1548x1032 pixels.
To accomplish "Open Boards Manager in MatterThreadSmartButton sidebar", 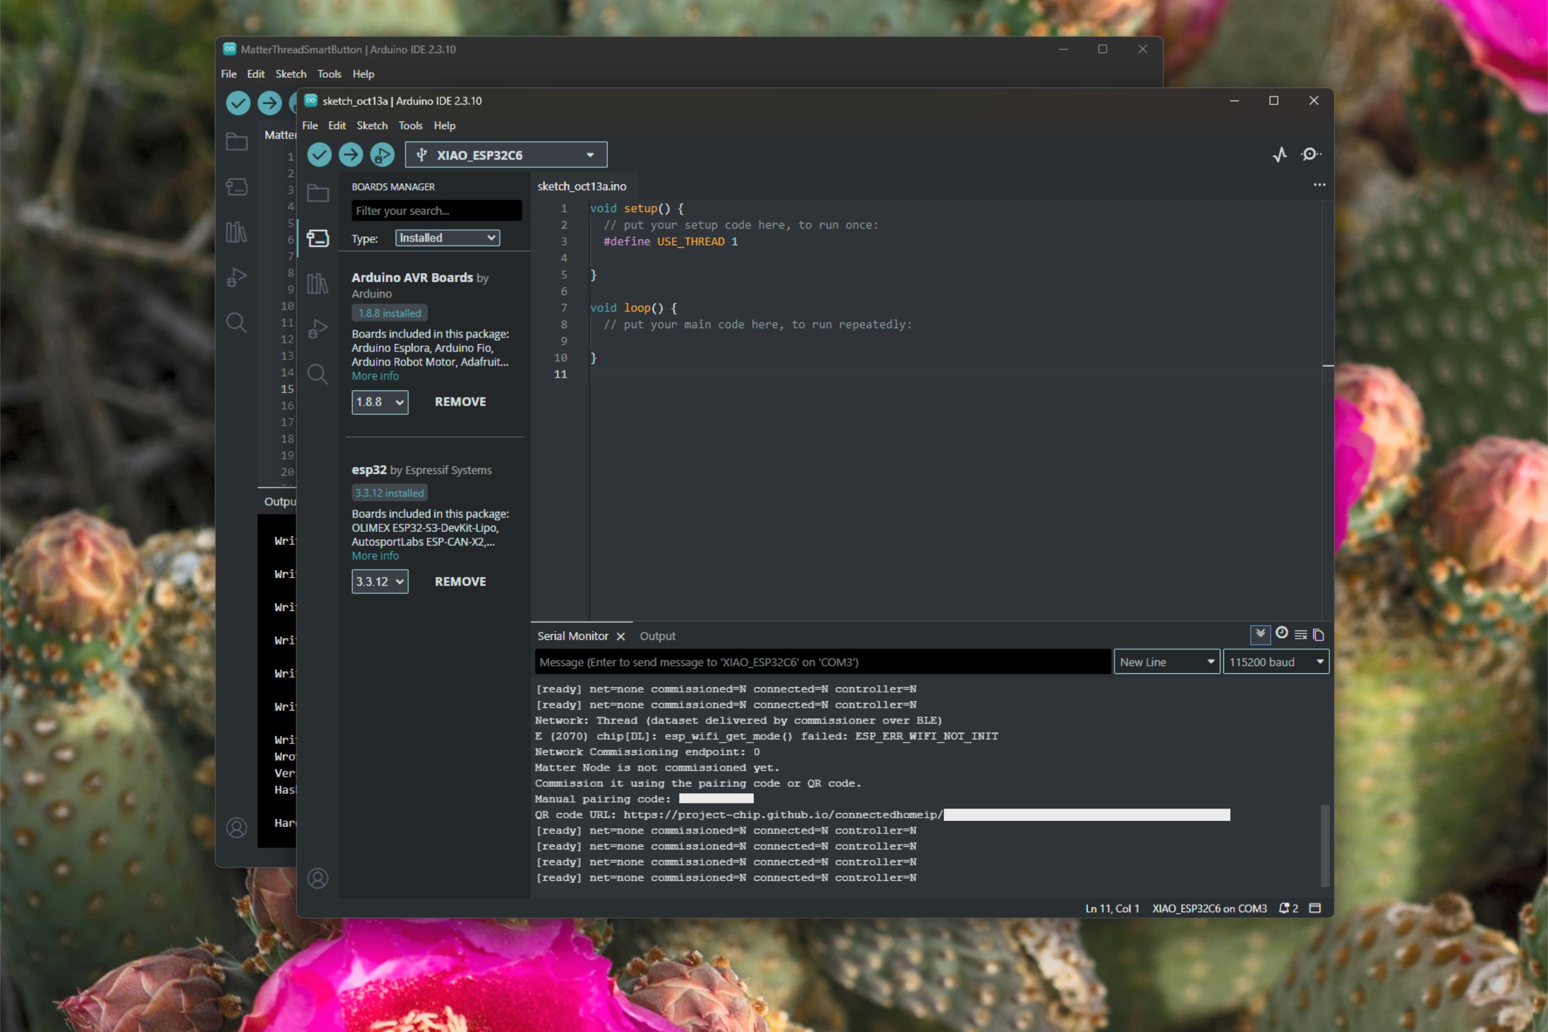I will [237, 187].
